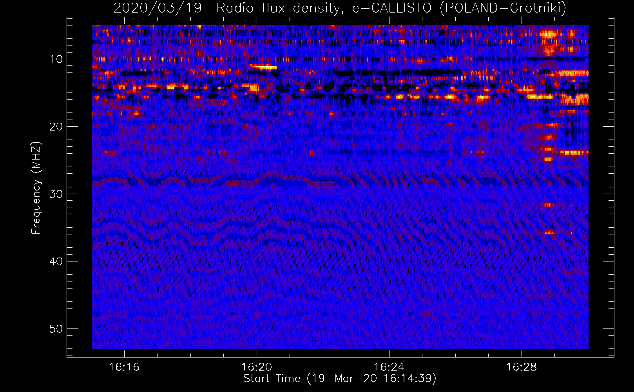Click the 20 MHz frequency tick label
The width and height of the screenshot is (634, 392).
56,127
